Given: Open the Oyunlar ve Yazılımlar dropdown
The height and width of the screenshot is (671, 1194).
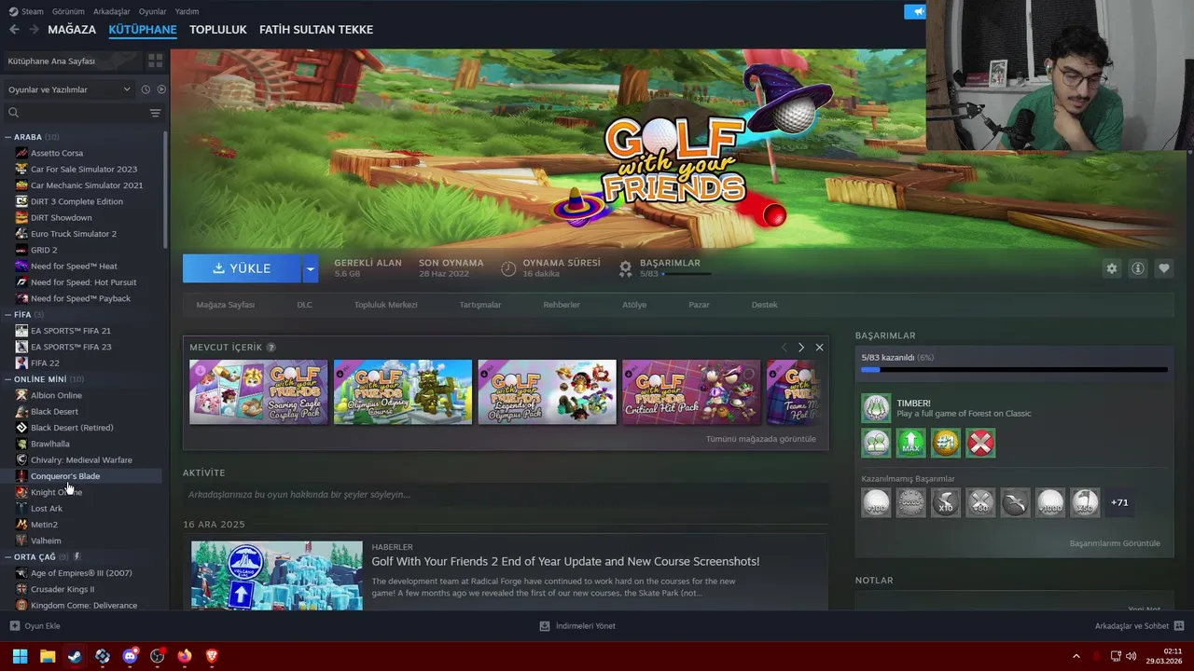Looking at the screenshot, I should coord(69,89).
